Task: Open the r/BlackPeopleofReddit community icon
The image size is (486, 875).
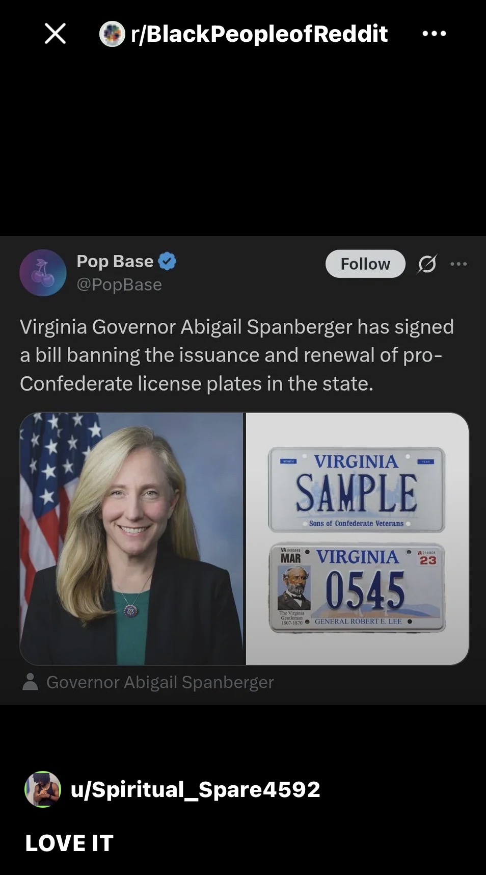Action: (112, 34)
